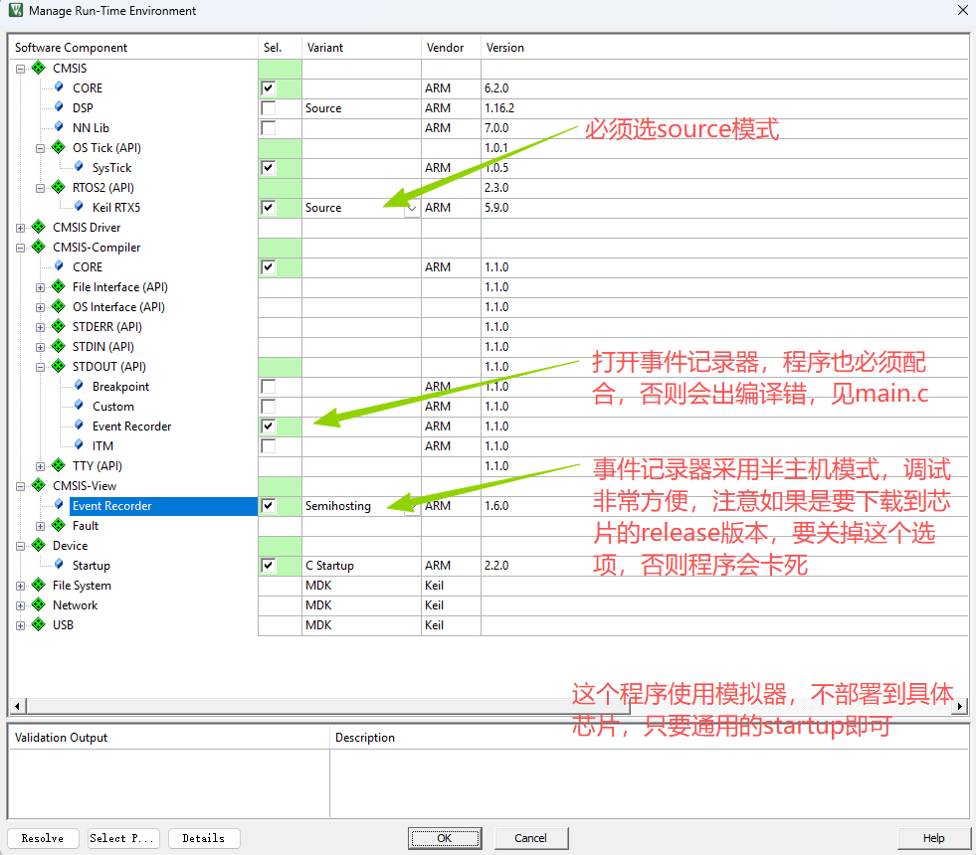Expand the CMSIS Driver node

[x=21, y=229]
